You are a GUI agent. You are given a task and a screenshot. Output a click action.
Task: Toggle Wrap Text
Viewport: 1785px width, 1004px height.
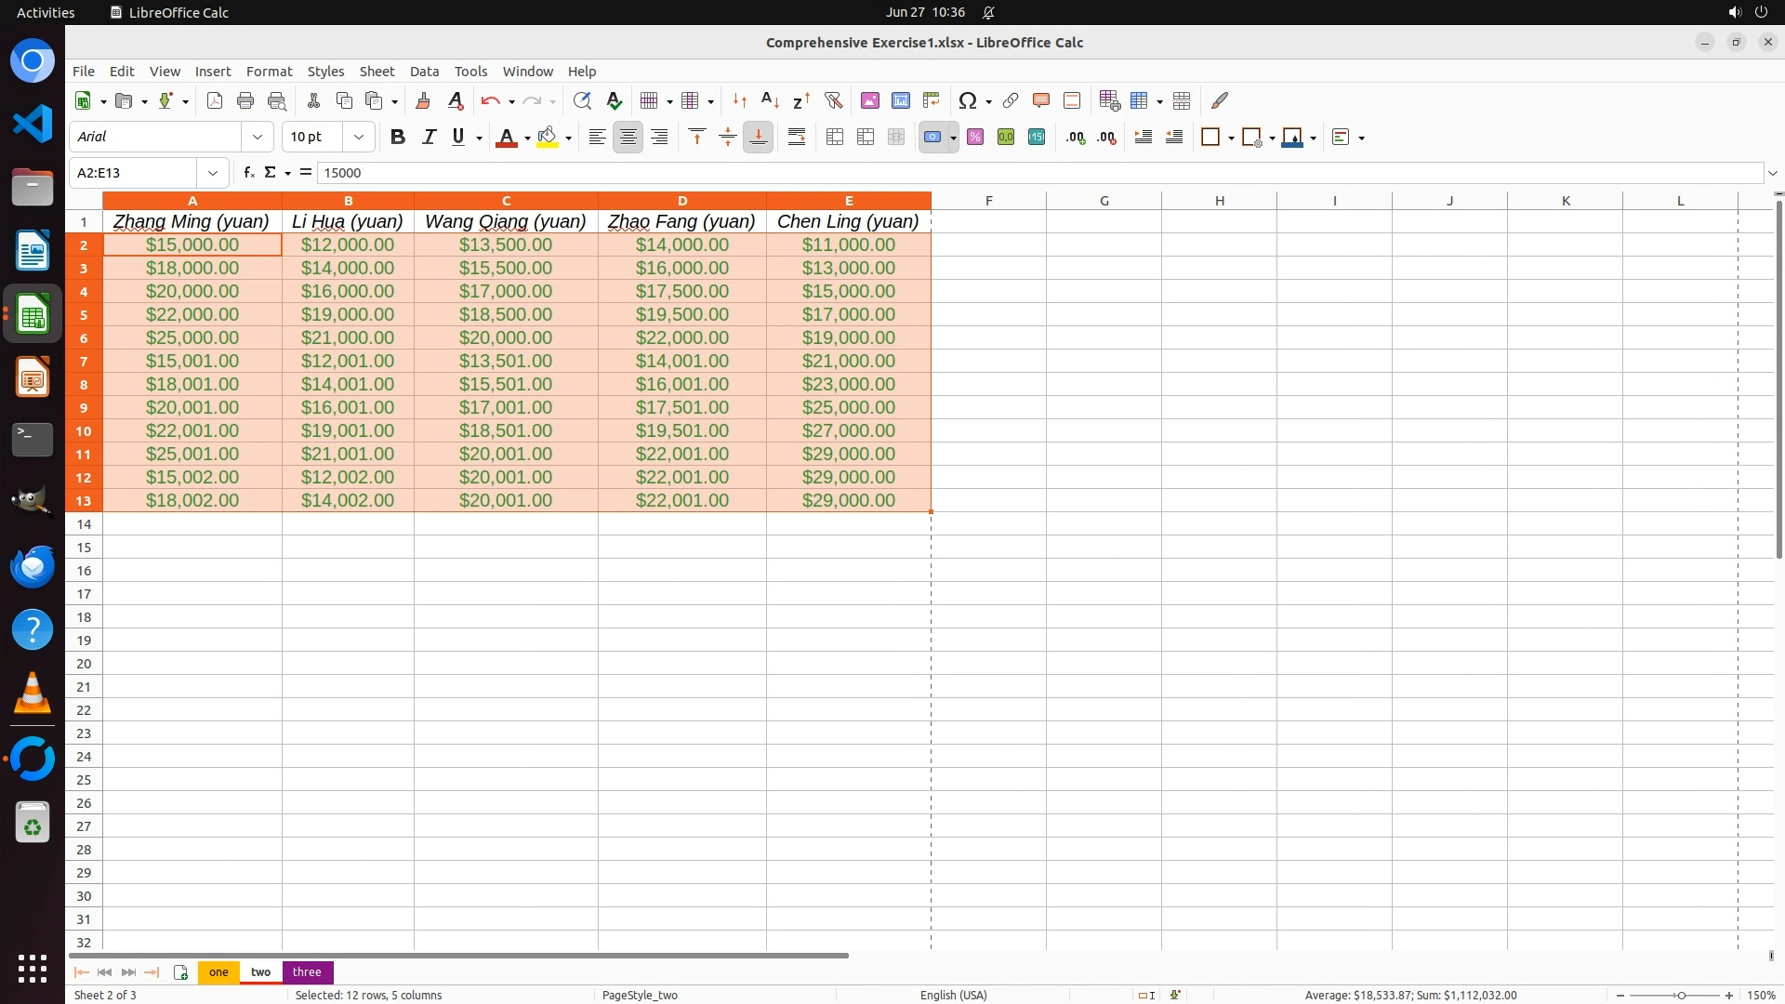pyautogui.click(x=797, y=138)
